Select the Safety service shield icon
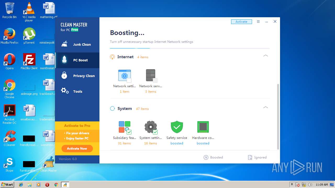Viewport: 335px width, 188px height. 177,127
